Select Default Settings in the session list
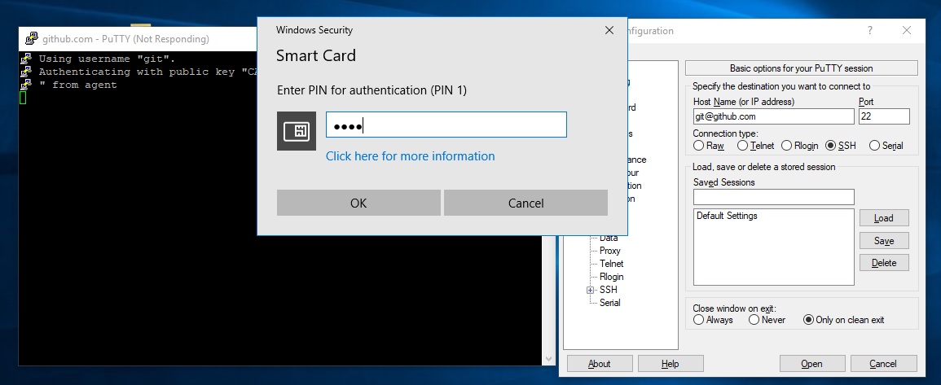This screenshot has width=941, height=385. coord(727,216)
